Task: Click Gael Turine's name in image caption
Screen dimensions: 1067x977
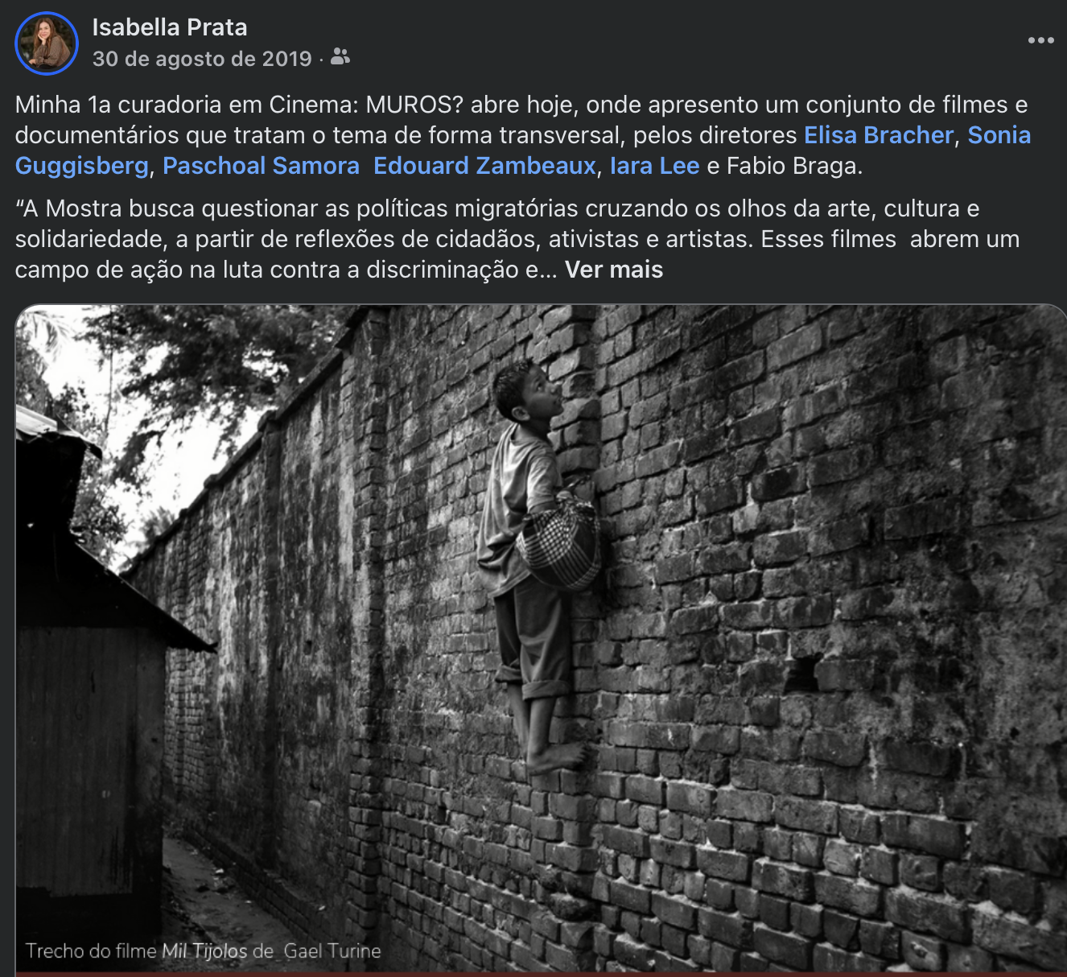Action: click(x=332, y=951)
